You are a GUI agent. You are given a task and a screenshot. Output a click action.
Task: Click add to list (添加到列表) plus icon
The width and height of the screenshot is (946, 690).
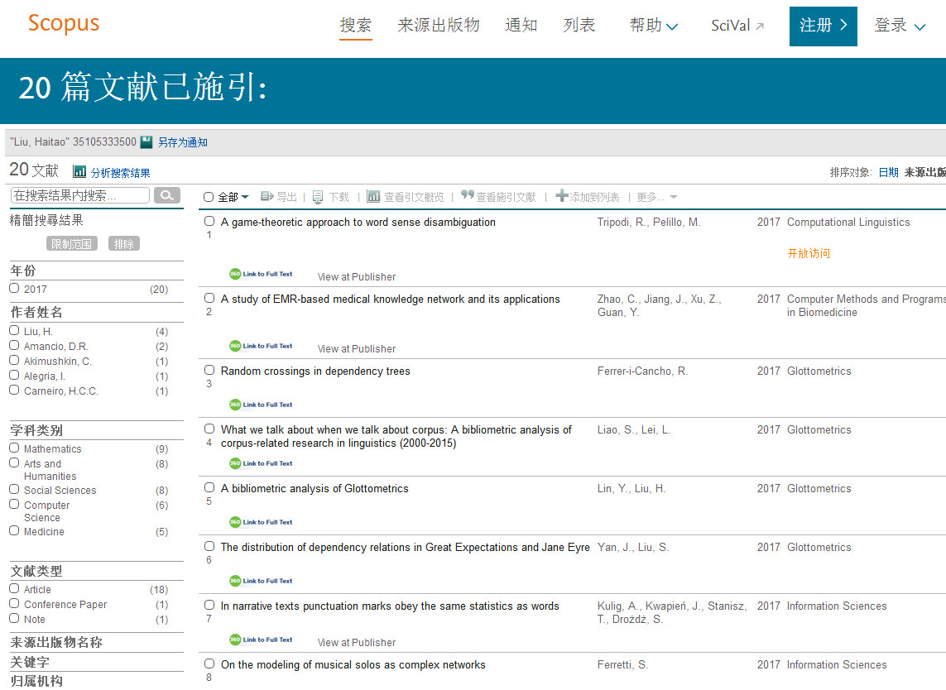562,197
